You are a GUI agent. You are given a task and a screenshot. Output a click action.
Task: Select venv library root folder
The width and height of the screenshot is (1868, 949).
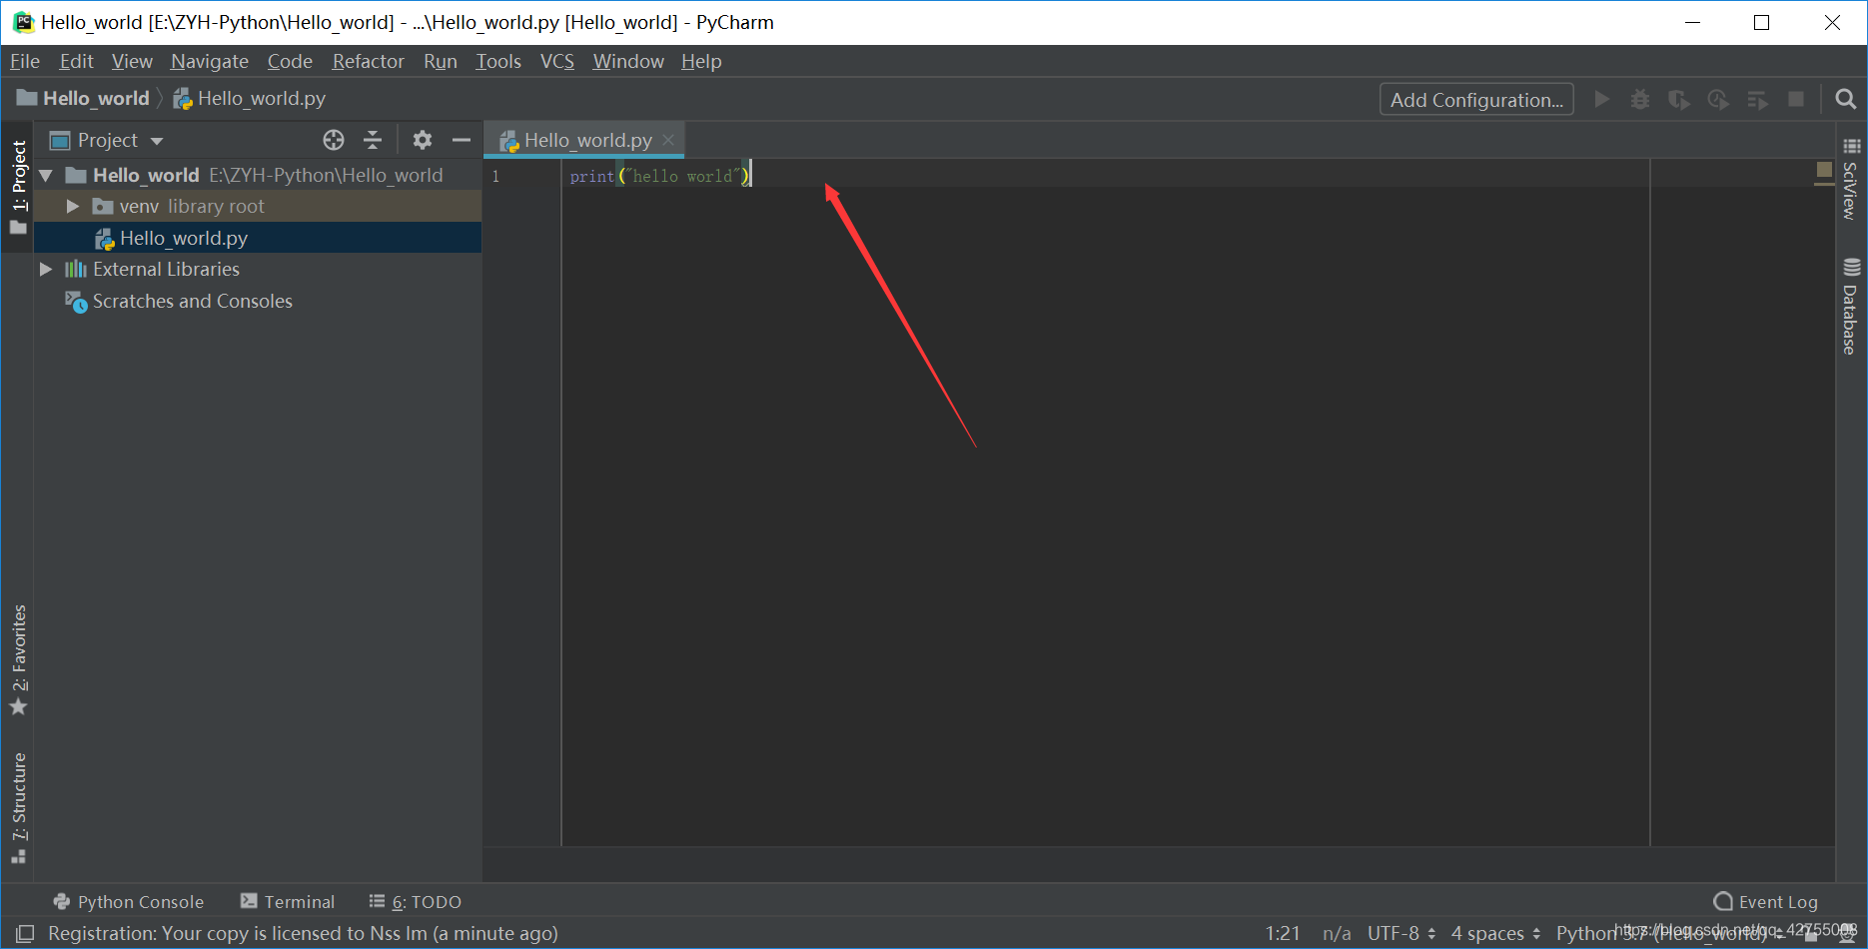tap(258, 206)
